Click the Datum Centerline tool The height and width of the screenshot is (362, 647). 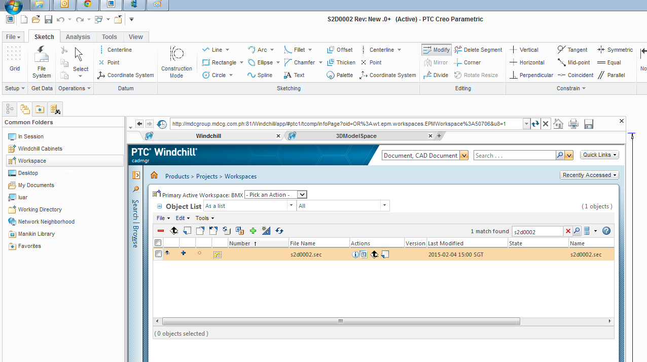point(115,50)
